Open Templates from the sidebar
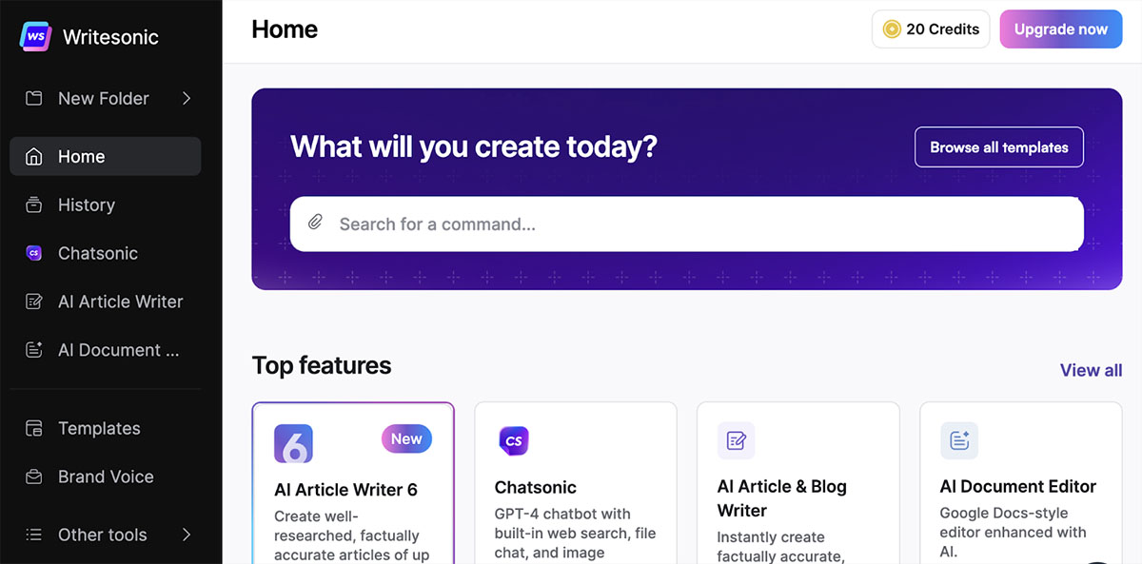 pos(99,428)
